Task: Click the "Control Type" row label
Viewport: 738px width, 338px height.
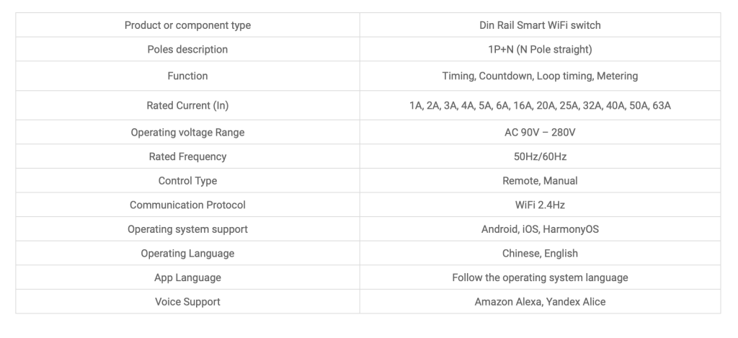Action: point(187,181)
